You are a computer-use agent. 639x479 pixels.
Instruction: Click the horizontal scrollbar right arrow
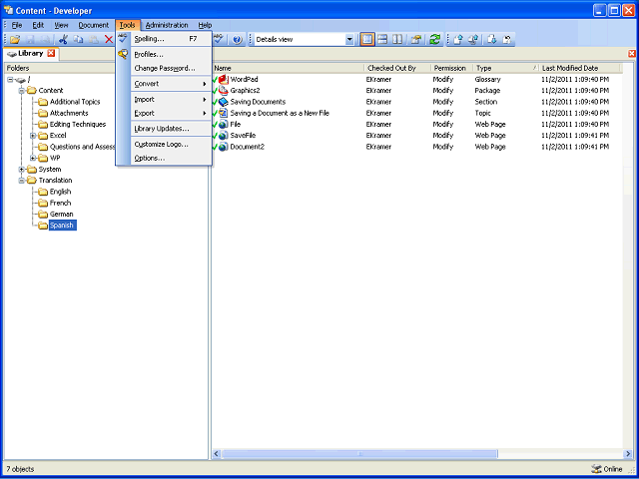click(x=628, y=454)
